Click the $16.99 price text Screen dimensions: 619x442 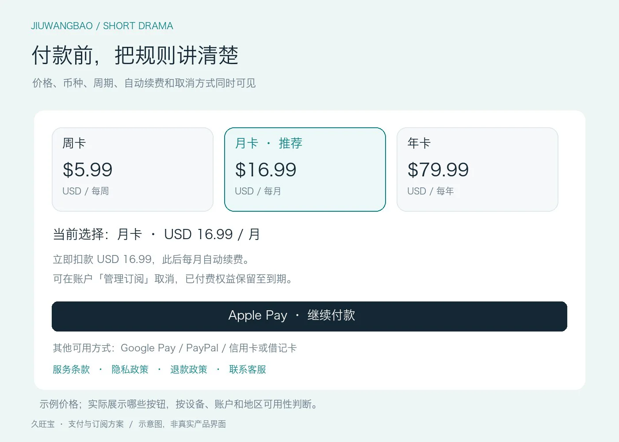click(266, 170)
